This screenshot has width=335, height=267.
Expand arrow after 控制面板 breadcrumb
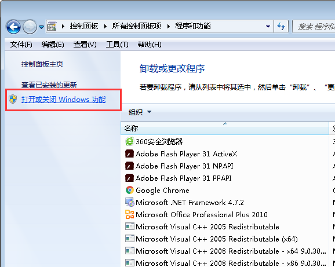pos(105,26)
